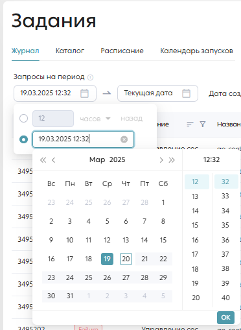The width and height of the screenshot is (241, 330).
Task: Select March 19 in the calendar
Action: pos(107,259)
